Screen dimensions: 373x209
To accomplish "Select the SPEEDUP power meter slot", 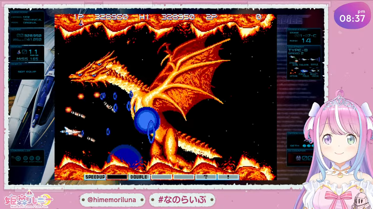I will coord(95,177).
